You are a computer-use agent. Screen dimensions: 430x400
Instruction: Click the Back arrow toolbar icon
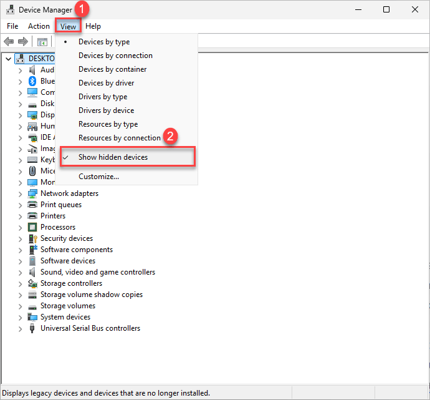[9, 42]
